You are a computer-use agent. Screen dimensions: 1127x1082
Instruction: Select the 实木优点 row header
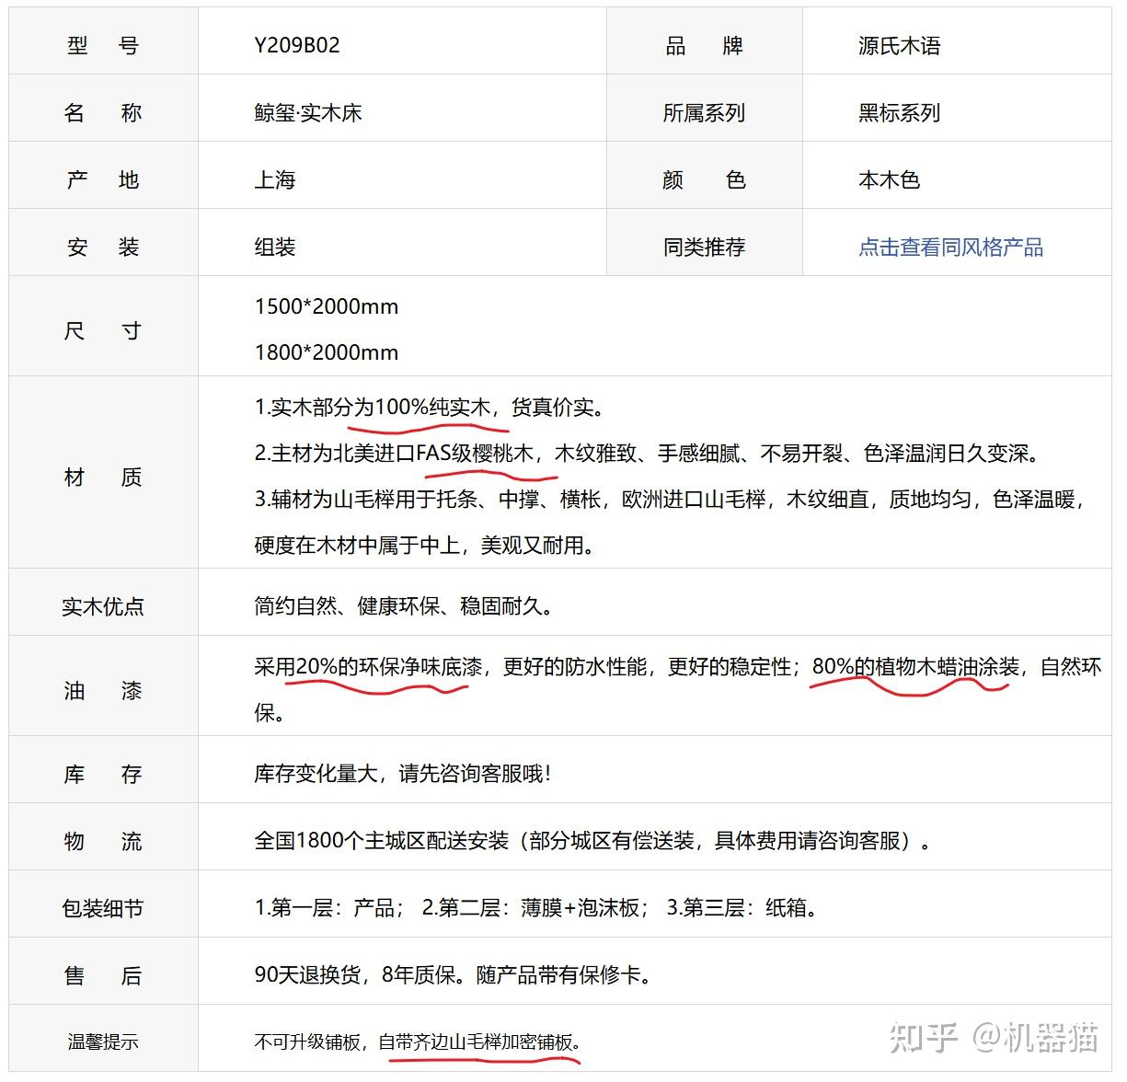(x=101, y=604)
